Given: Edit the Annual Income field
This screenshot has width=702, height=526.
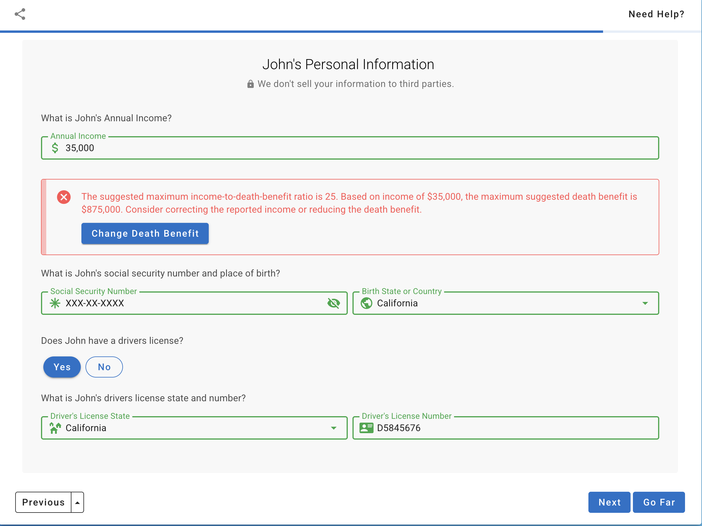Looking at the screenshot, I should 350,148.
